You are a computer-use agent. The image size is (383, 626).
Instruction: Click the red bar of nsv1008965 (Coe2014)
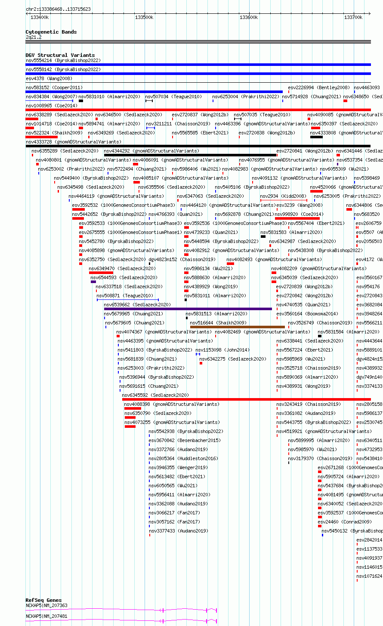pos(198,110)
